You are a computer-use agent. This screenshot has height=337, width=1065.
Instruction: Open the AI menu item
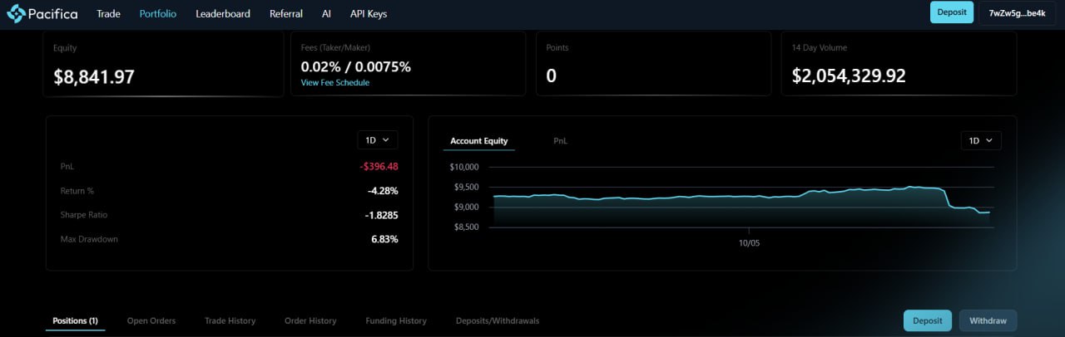click(x=326, y=14)
